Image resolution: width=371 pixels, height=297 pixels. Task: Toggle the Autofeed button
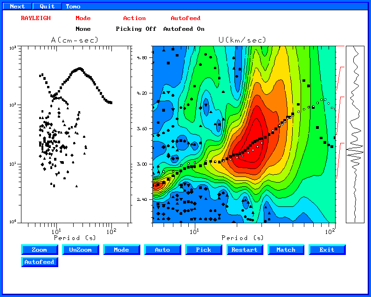[40, 262]
